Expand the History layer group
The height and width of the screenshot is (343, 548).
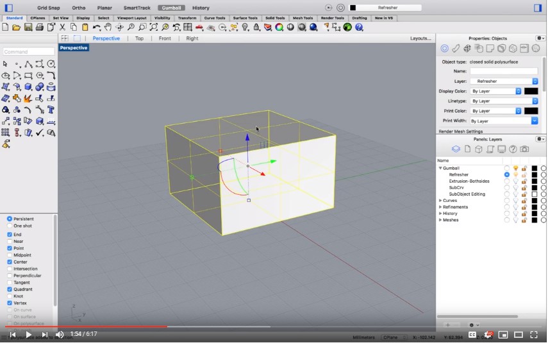pyautogui.click(x=440, y=213)
